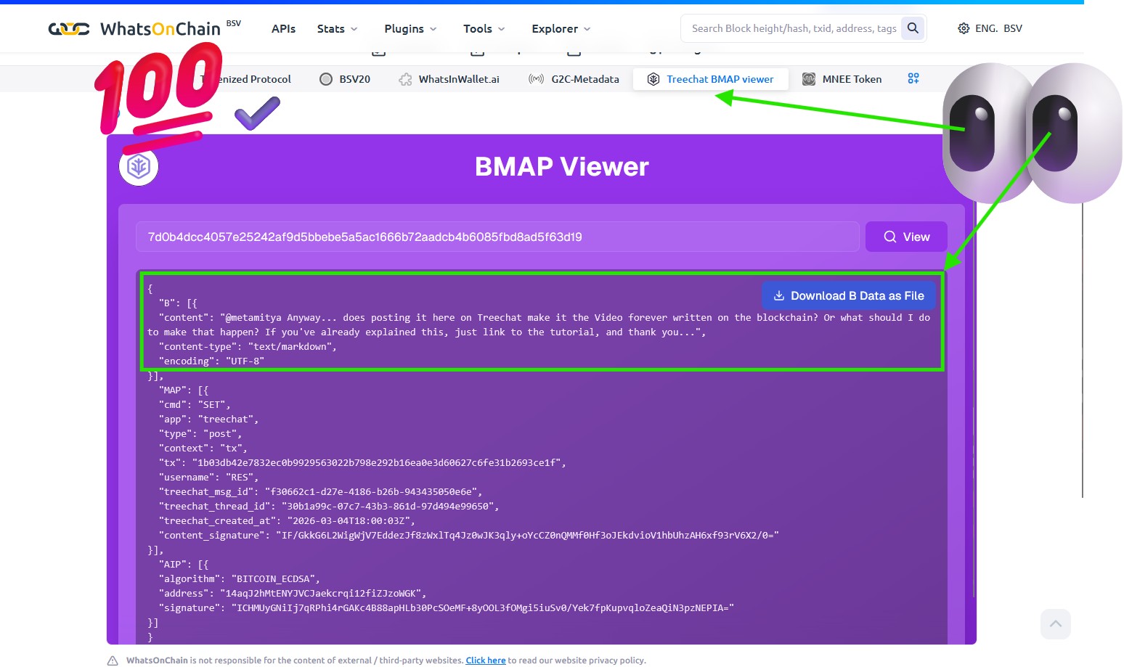Open the ENG. BSV settings gear

[x=990, y=28]
